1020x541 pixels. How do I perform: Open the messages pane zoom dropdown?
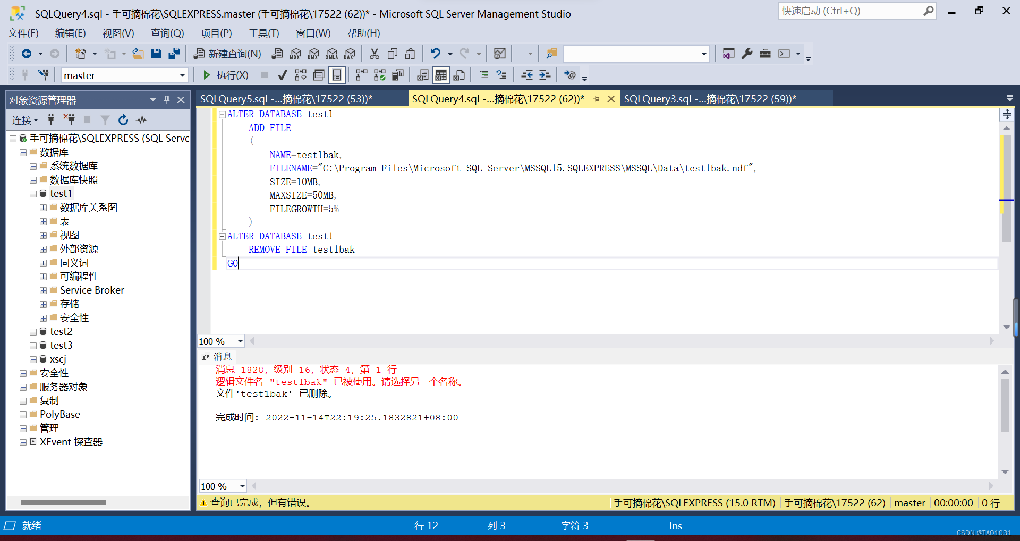(x=242, y=486)
